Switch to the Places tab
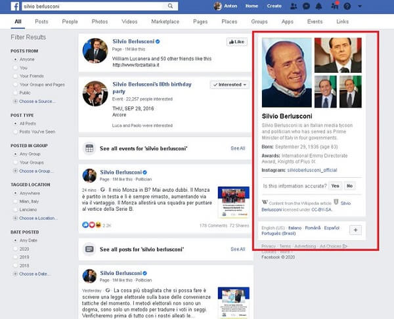This screenshot has height=319, width=394. pos(229,22)
